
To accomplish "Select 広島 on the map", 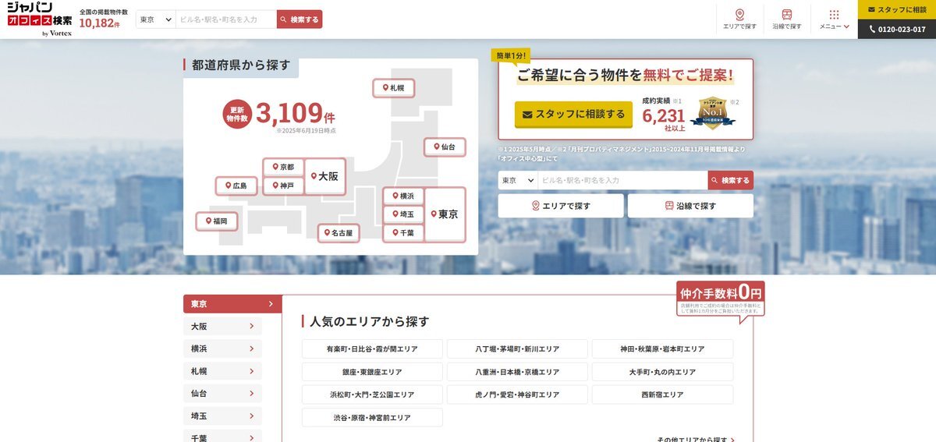I will pos(236,186).
